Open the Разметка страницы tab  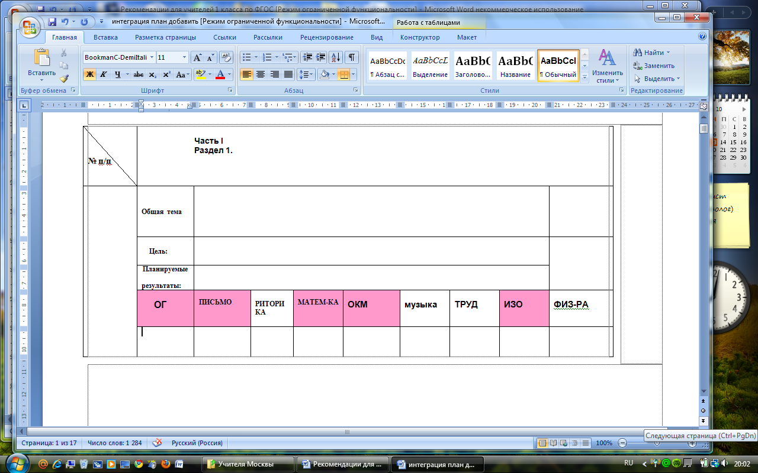point(165,37)
